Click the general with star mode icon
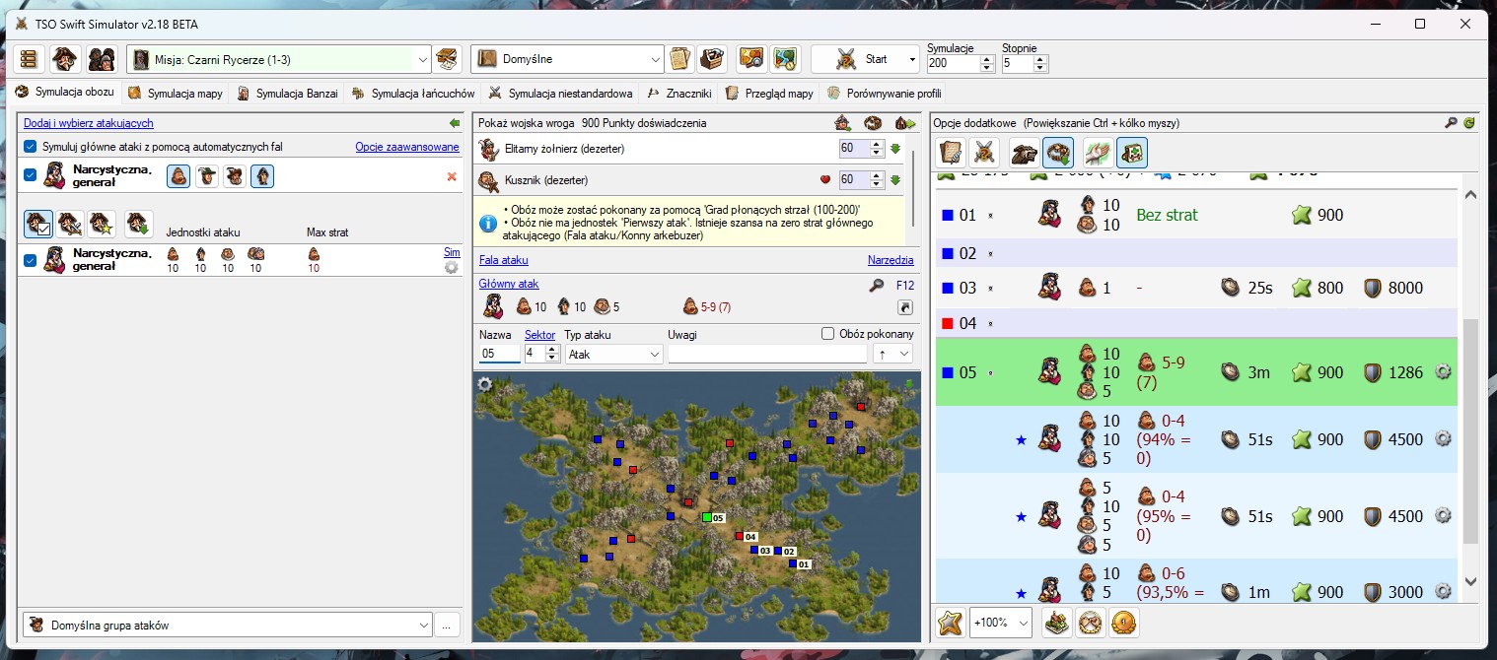This screenshot has width=1497, height=660. tap(102, 224)
